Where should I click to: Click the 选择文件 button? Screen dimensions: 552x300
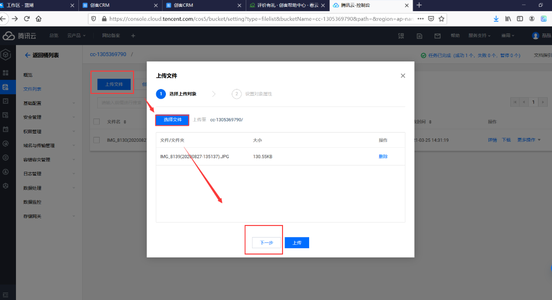point(172,120)
